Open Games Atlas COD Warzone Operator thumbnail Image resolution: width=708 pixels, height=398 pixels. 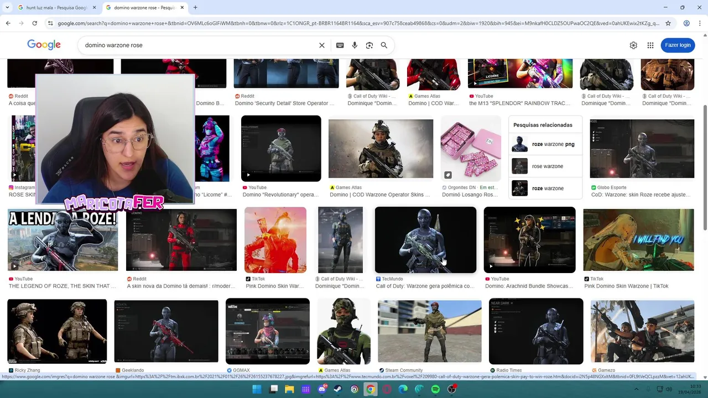click(381, 149)
